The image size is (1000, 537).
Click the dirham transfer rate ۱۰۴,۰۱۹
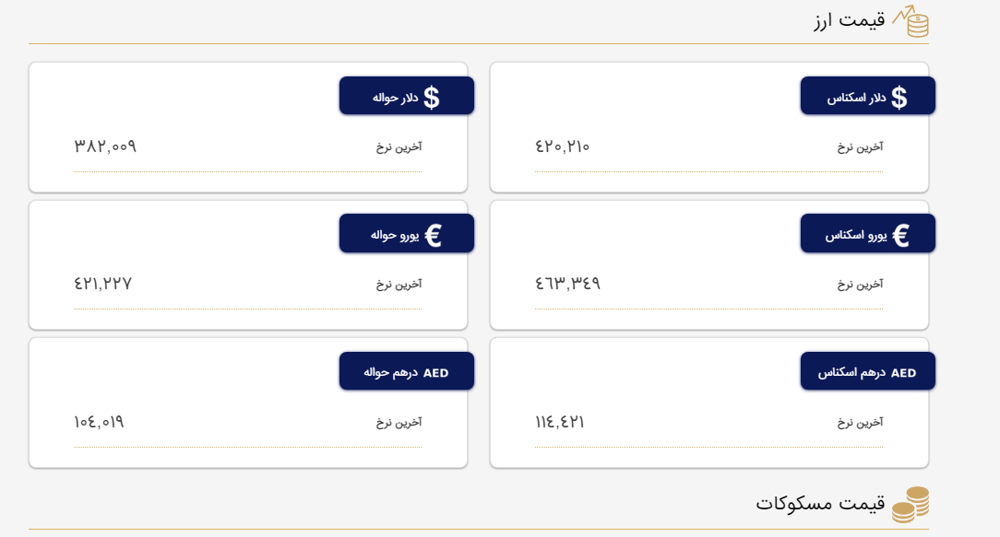tap(99, 422)
